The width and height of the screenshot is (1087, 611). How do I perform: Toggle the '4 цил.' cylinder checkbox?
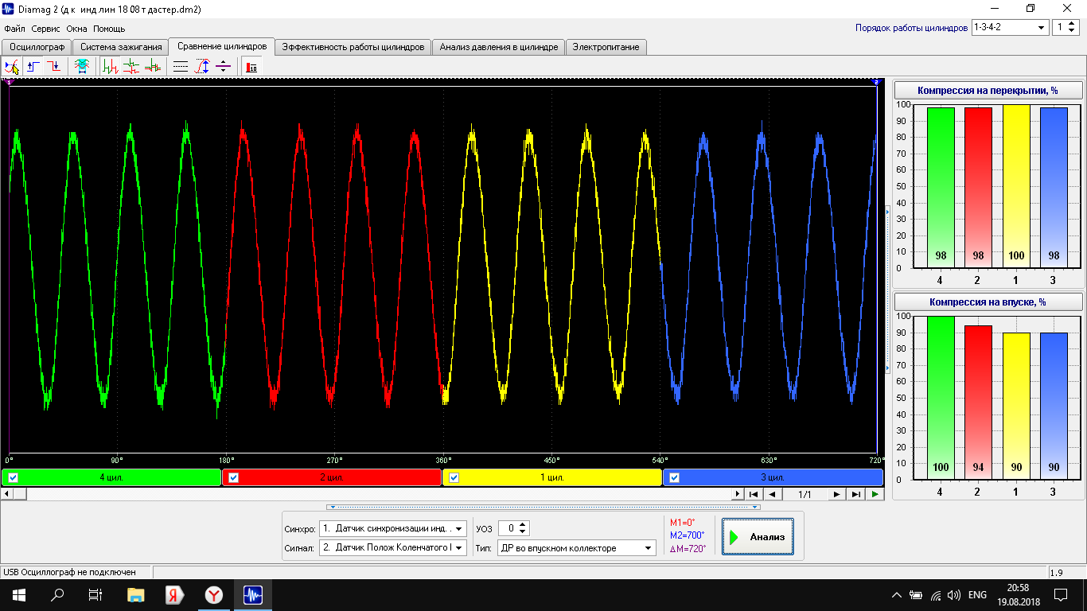(13, 477)
